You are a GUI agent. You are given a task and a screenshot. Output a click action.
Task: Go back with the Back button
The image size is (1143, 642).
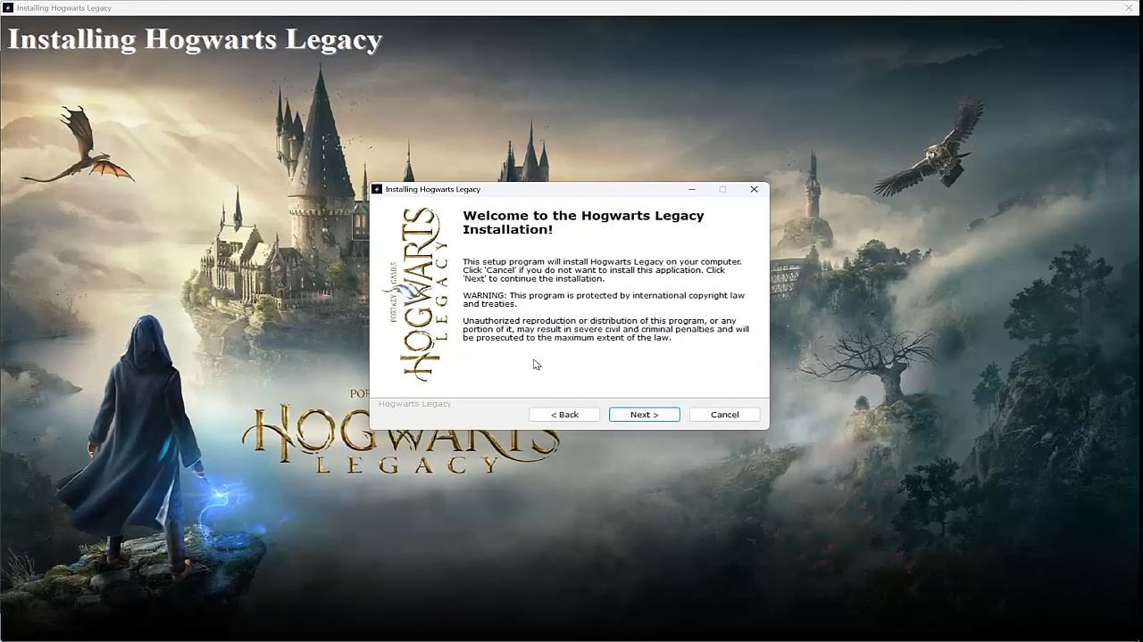564,415
